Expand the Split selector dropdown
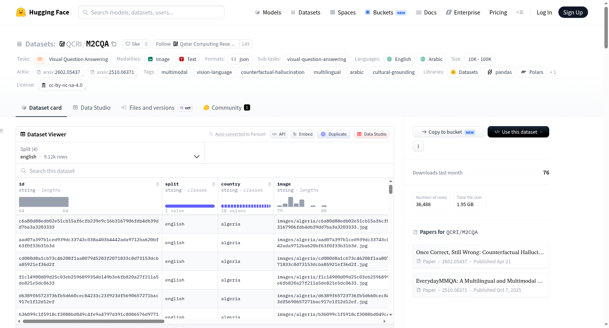 coord(110,153)
